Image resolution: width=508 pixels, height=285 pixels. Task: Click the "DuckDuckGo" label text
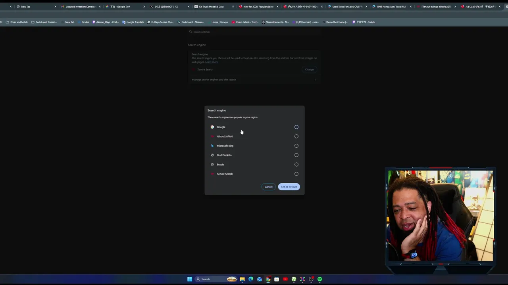(x=224, y=155)
